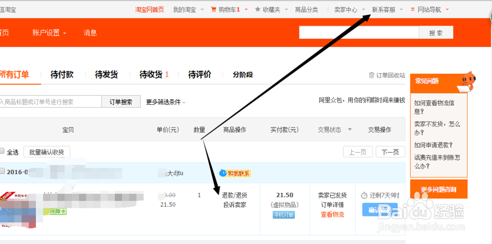The height and width of the screenshot is (244, 492).
Task: Click the paid amount 21.50
Action: coord(284,195)
